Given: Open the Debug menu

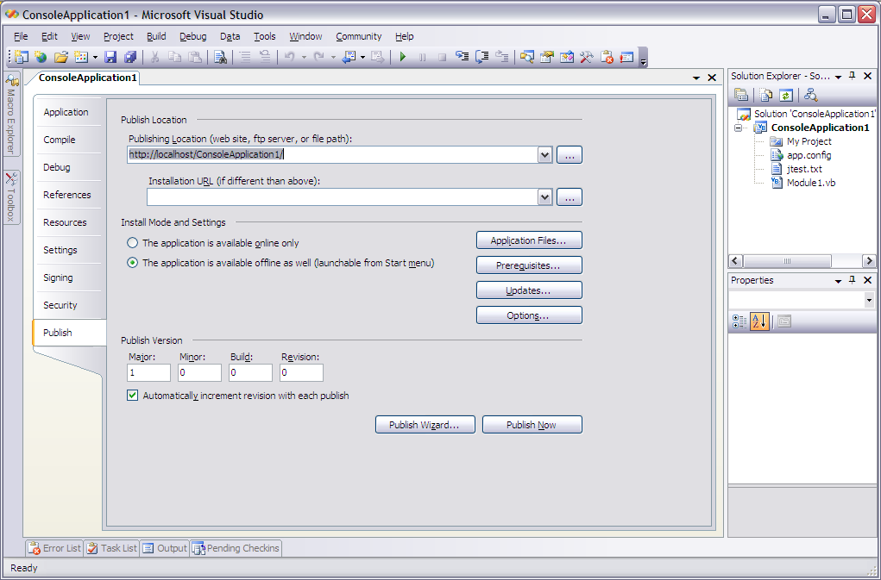Looking at the screenshot, I should tap(192, 36).
